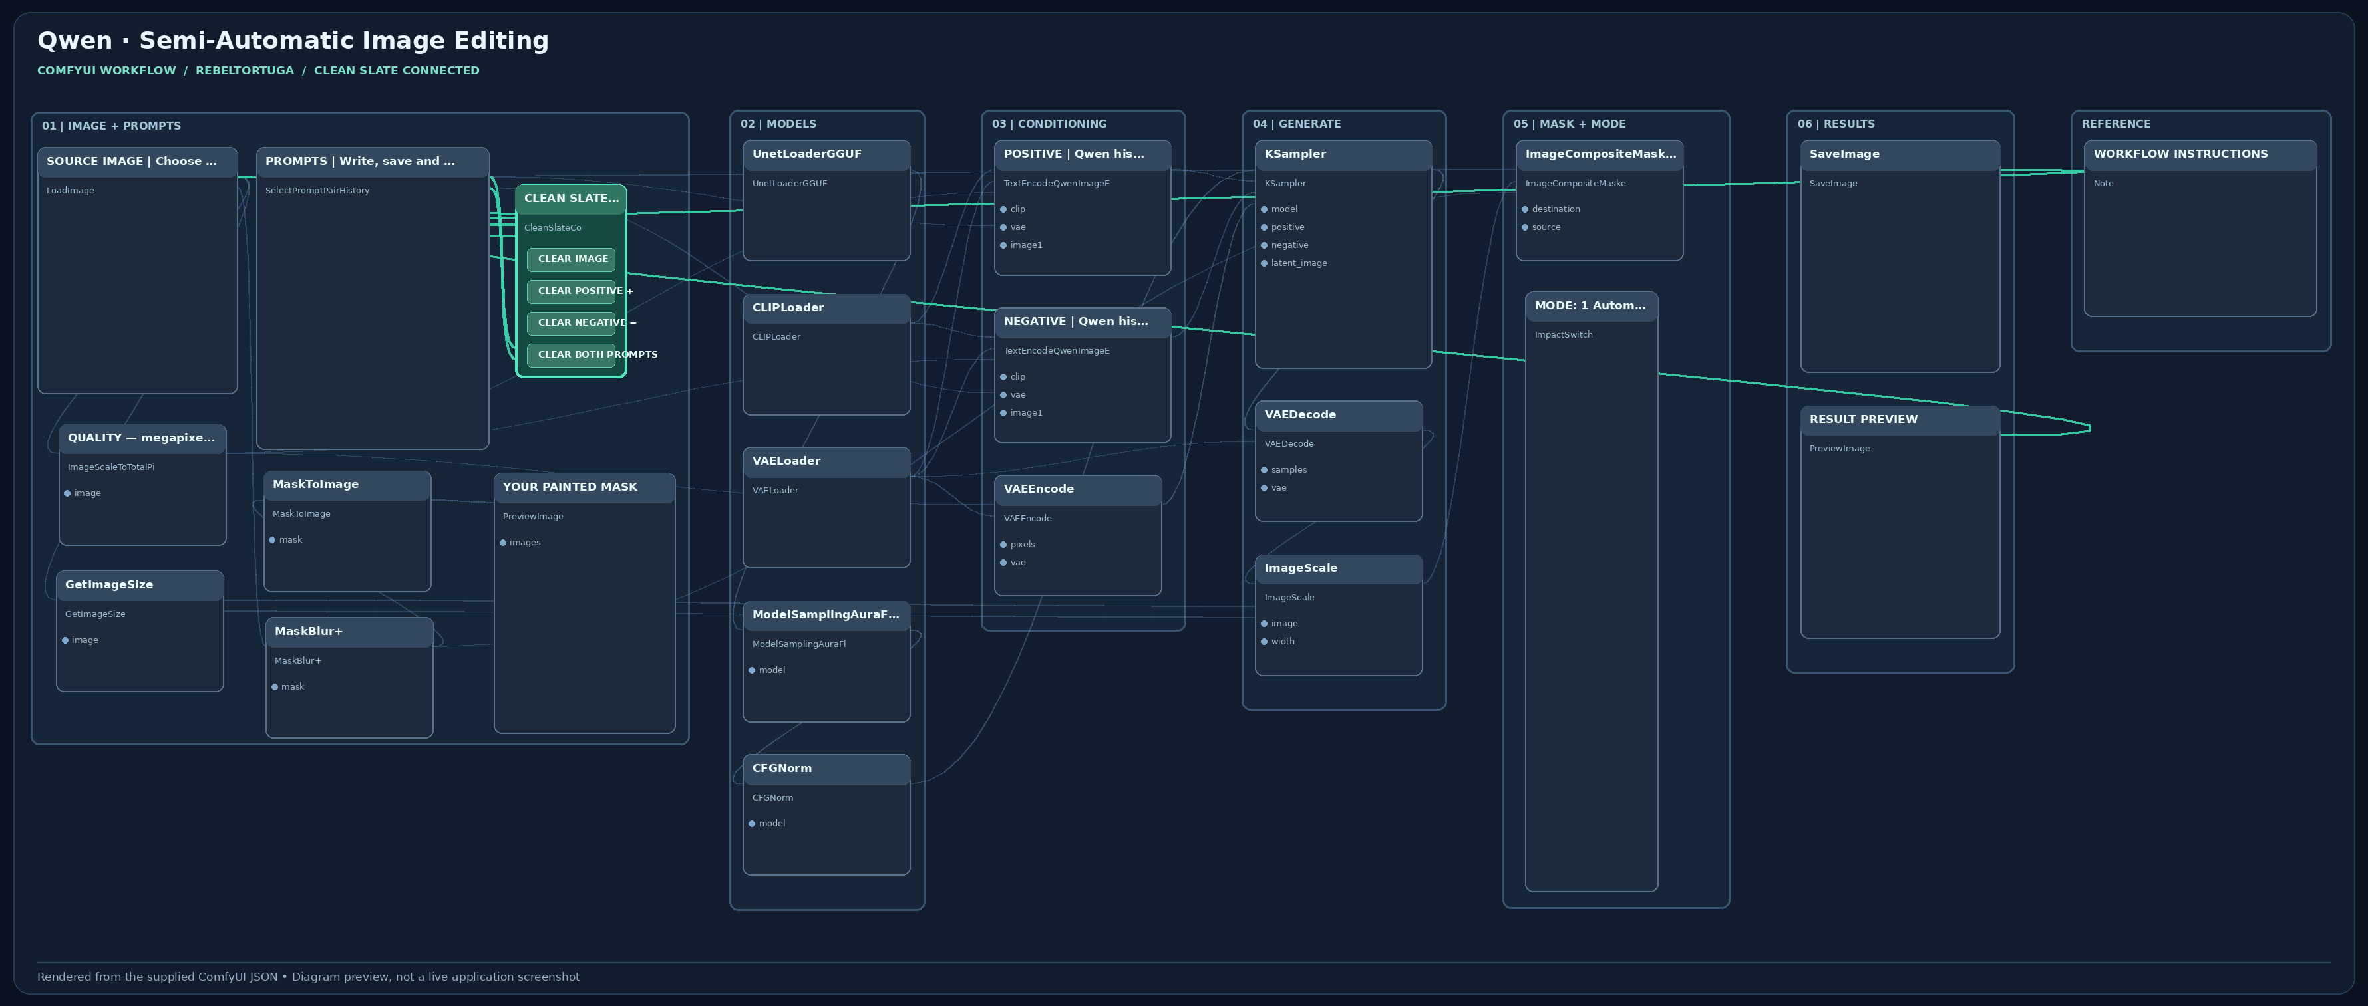Select the PROMPTS node title bar

(373, 162)
